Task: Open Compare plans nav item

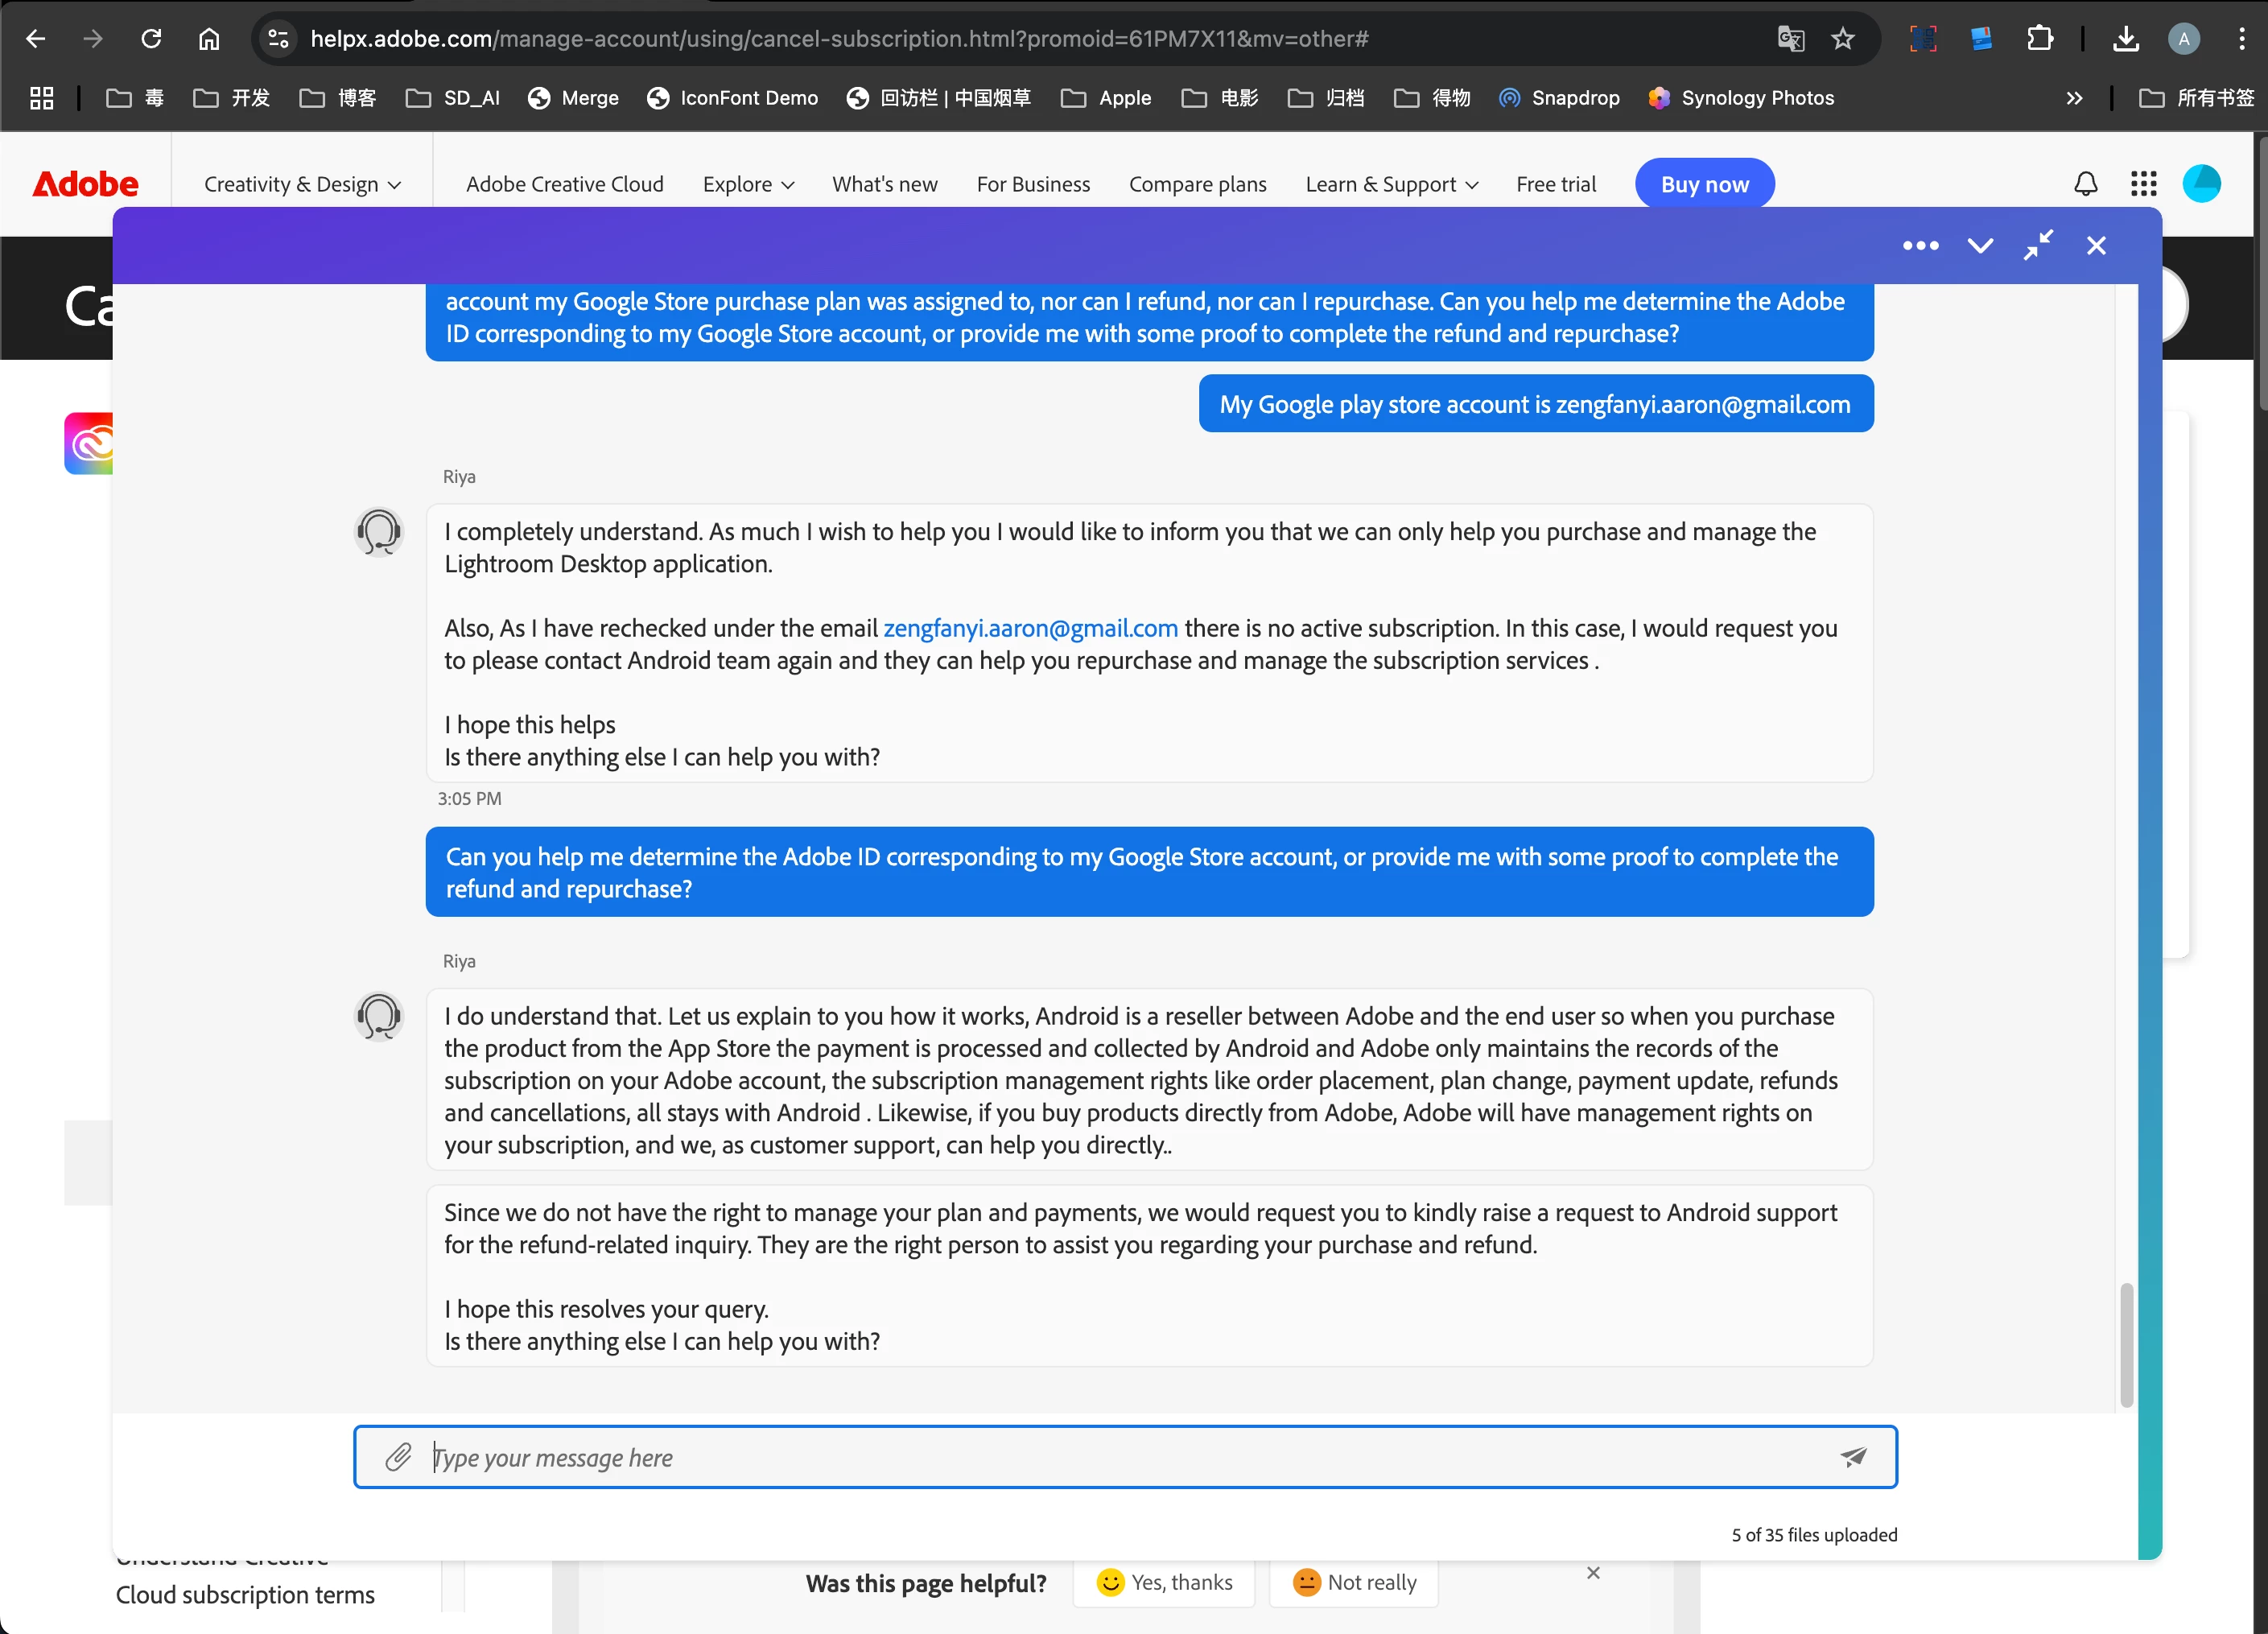Action: click(x=1197, y=185)
